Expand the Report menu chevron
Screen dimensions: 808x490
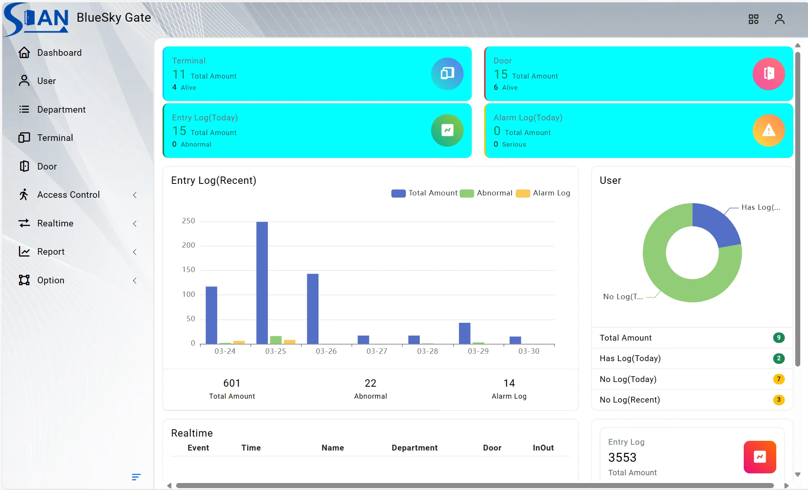click(x=135, y=252)
